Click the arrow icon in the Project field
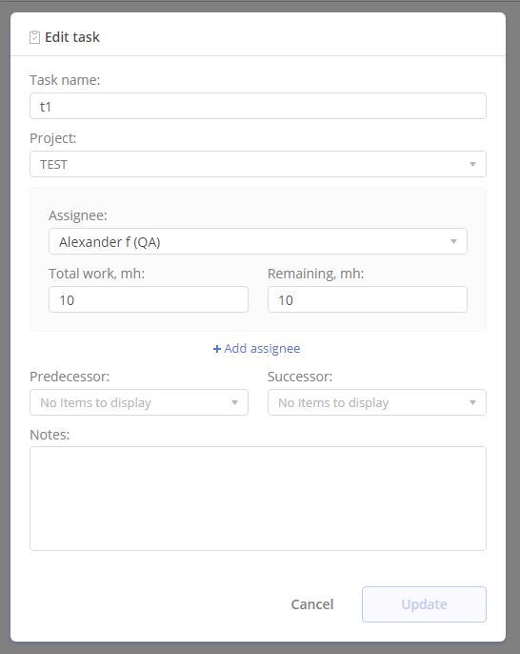Screen dimensions: 520x654 click(472, 164)
